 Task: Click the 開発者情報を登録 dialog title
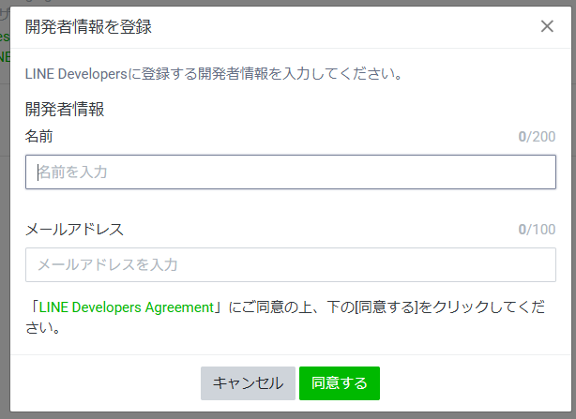coord(88,27)
